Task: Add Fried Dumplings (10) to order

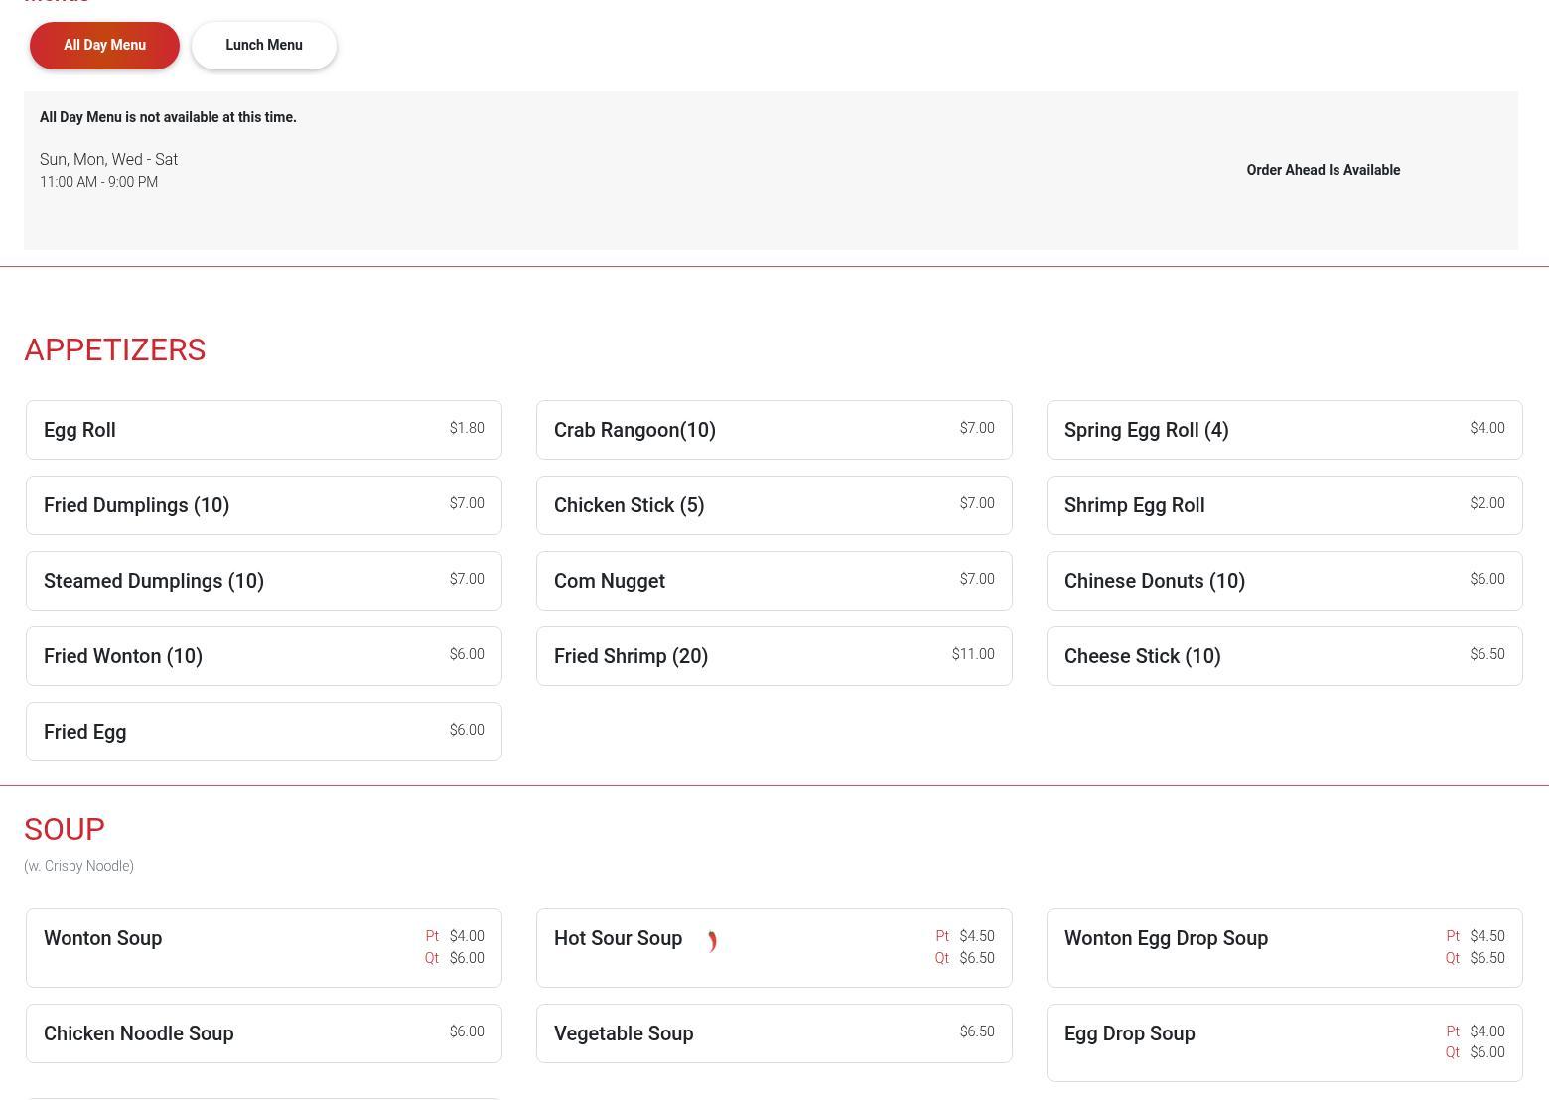Action: click(263, 505)
